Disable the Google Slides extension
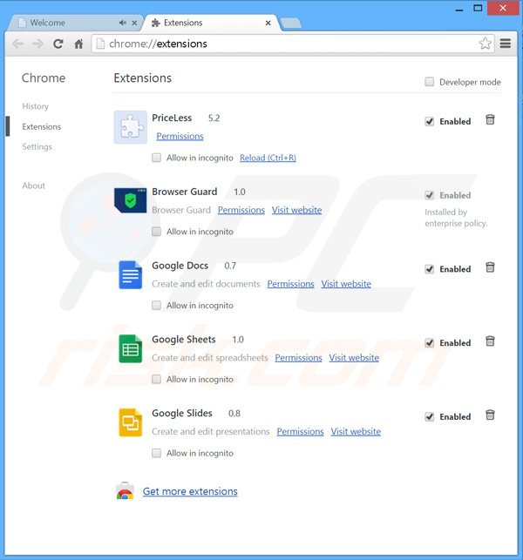The height and width of the screenshot is (560, 523). pyautogui.click(x=430, y=417)
